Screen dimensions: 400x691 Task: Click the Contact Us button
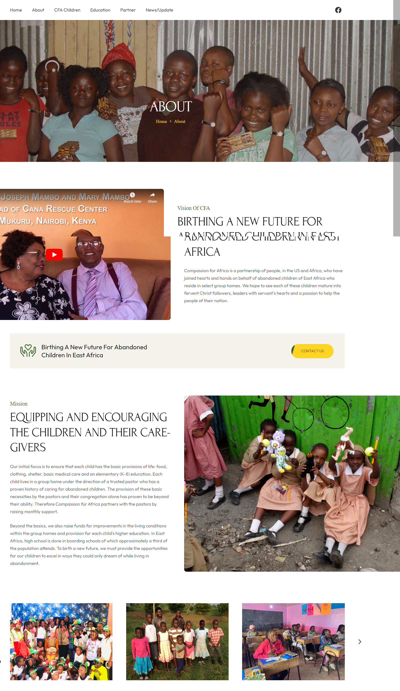tap(312, 351)
